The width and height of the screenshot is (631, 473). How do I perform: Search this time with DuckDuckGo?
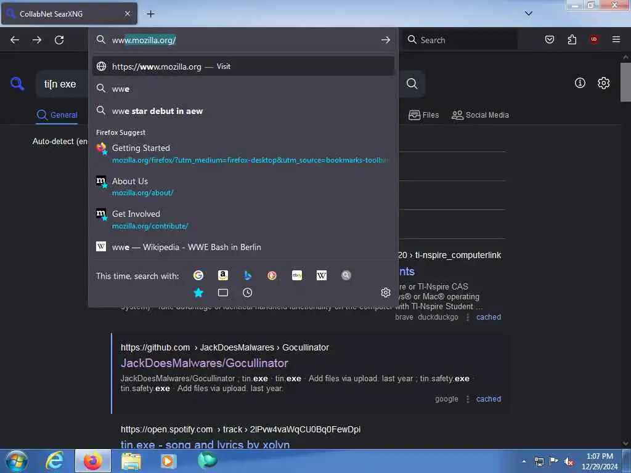272,275
